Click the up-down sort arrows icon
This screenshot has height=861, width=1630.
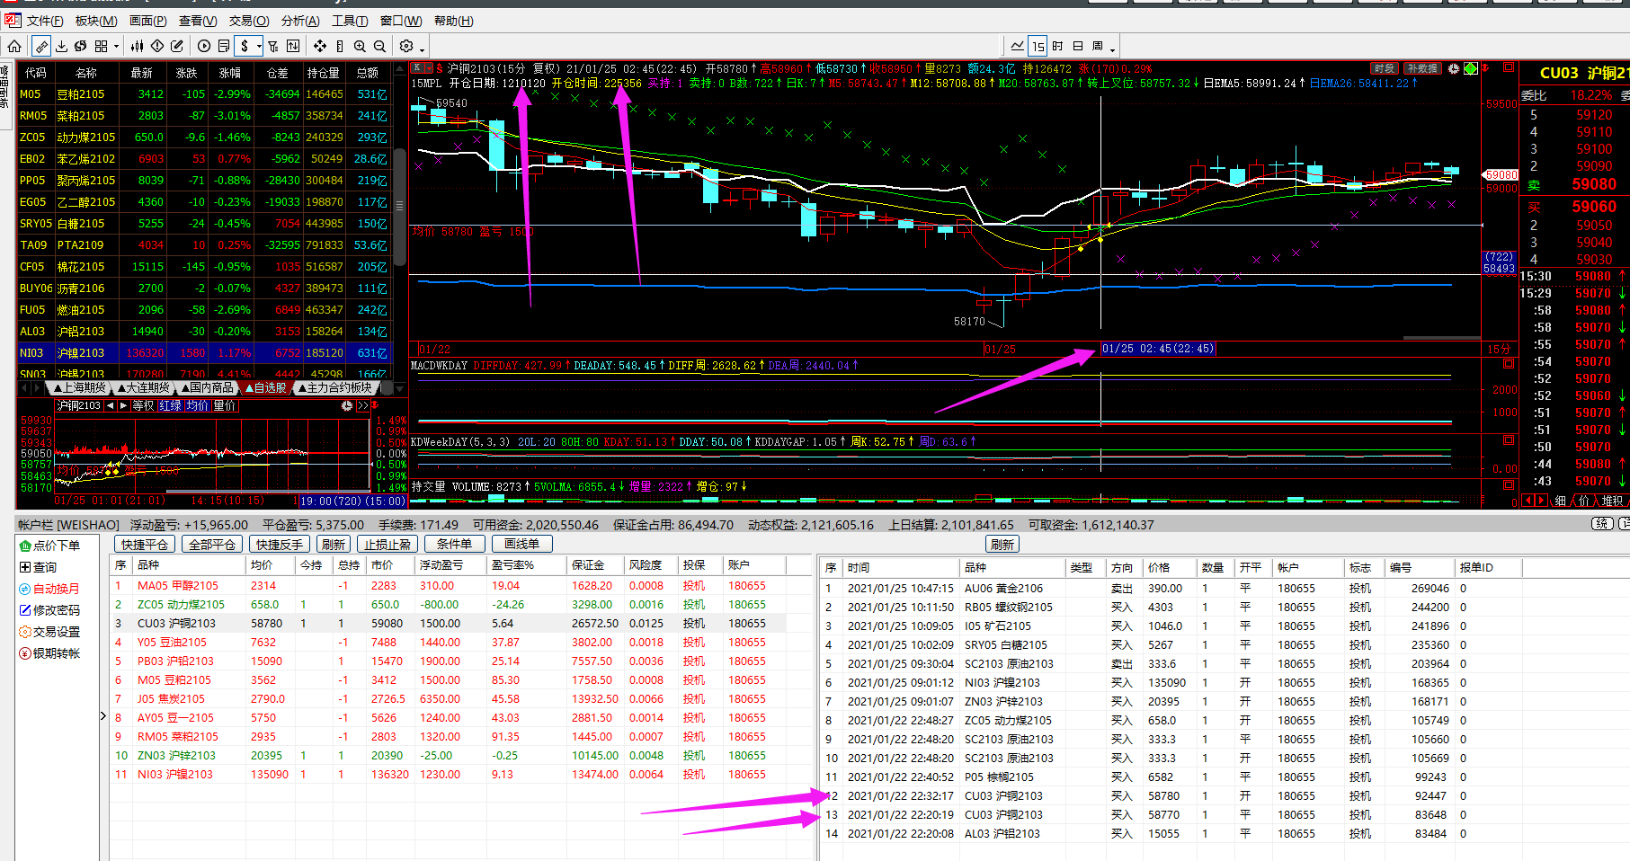[293, 46]
